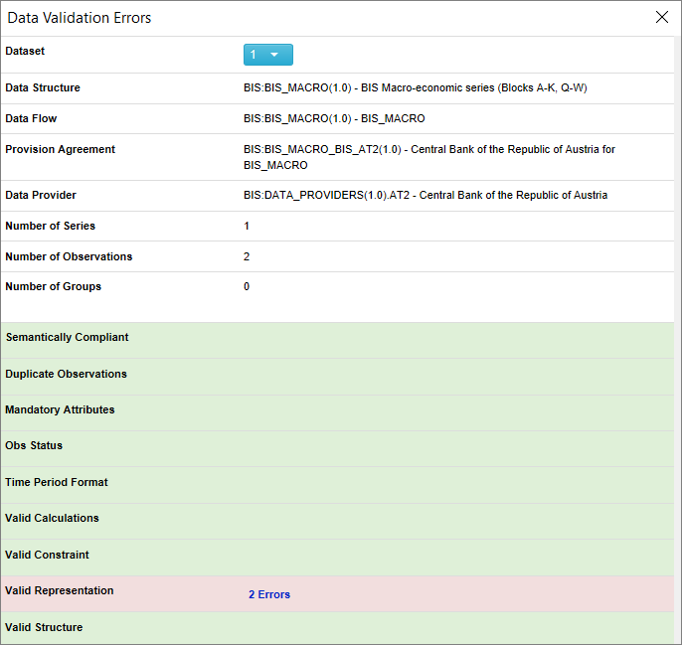The width and height of the screenshot is (682, 645).
Task: Click the Data Structure label
Action: (43, 87)
